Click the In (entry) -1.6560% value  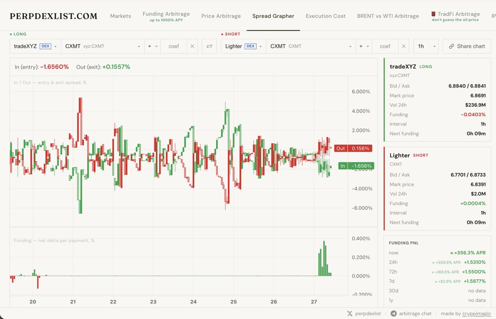(x=55, y=67)
